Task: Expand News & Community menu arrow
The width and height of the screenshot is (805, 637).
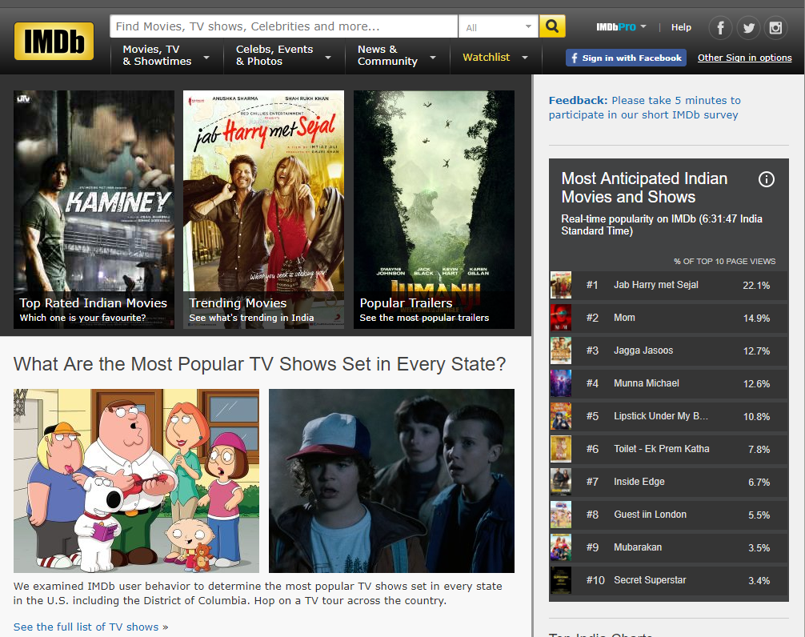Action: (x=433, y=57)
